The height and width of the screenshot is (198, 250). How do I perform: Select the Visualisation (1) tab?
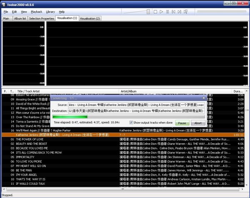[67, 18]
